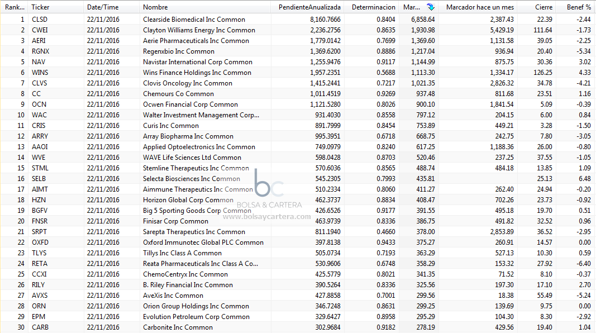The width and height of the screenshot is (596, 333).
Task: Select the TLYS ticker cell
Action: click(x=39, y=254)
